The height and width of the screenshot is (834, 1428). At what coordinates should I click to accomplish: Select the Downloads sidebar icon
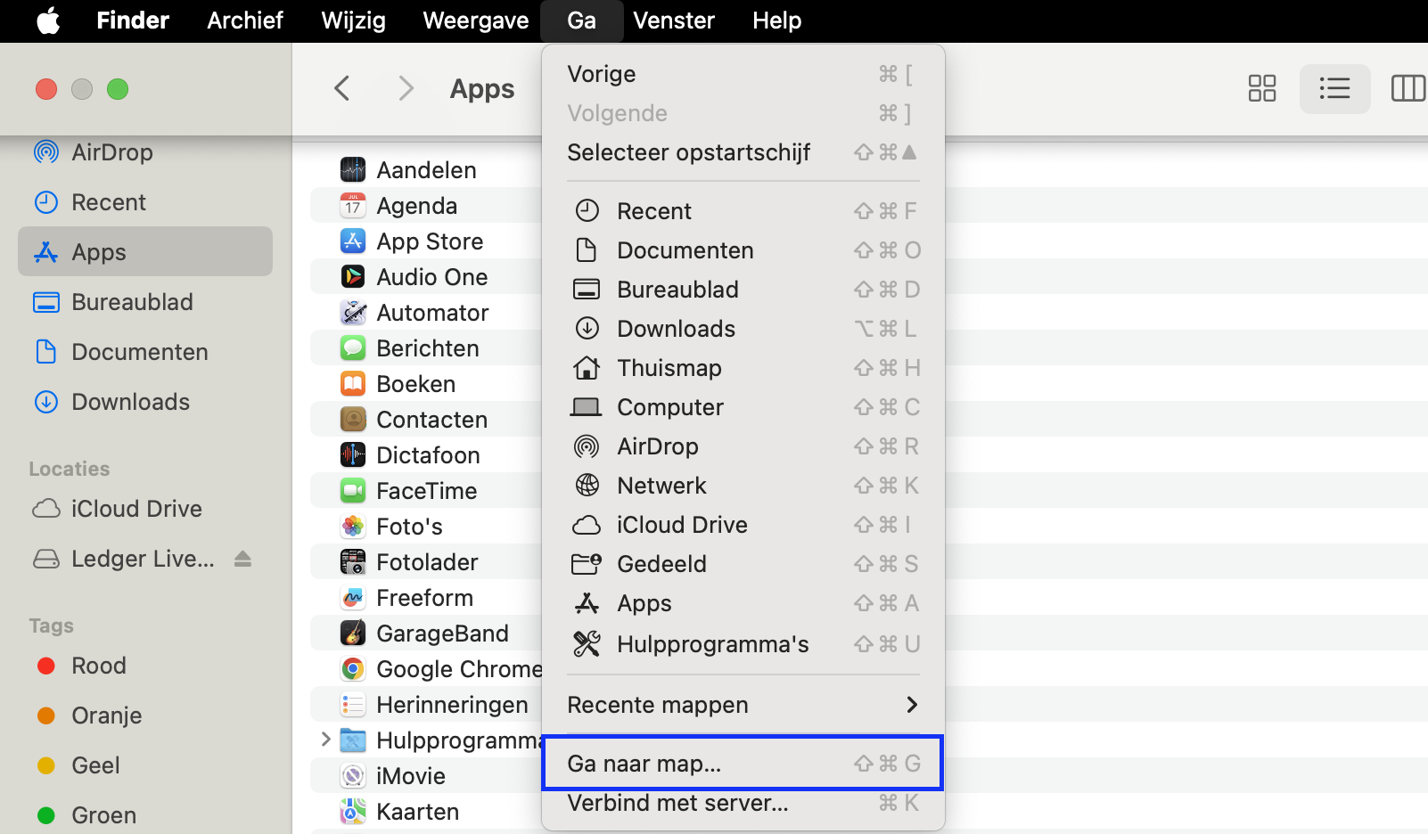click(46, 402)
